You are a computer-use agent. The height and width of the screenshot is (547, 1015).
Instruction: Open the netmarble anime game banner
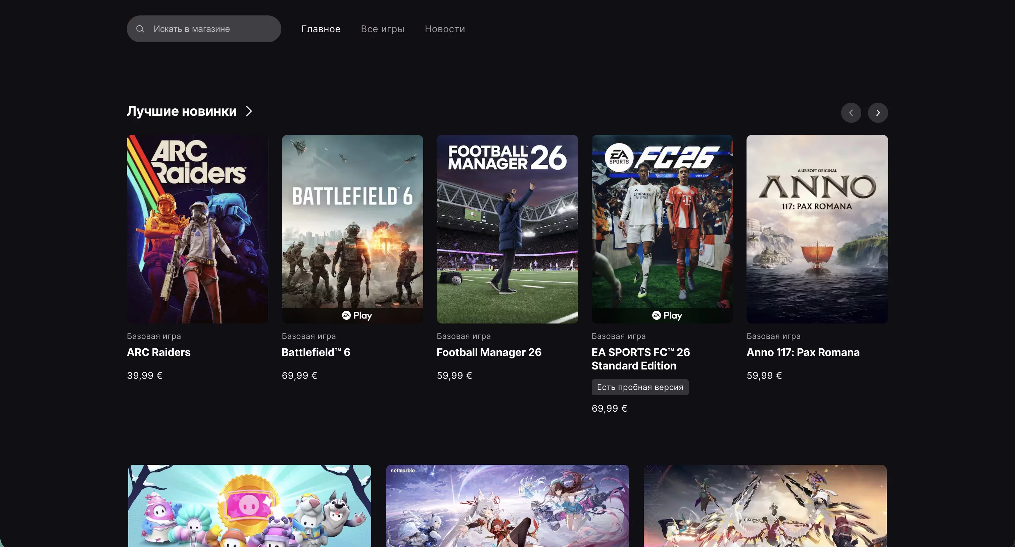[507, 506]
